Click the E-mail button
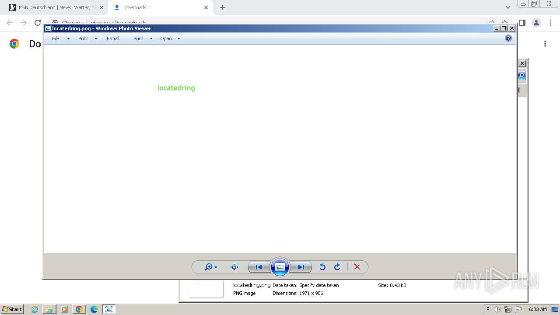The height and width of the screenshot is (315, 560). [113, 38]
